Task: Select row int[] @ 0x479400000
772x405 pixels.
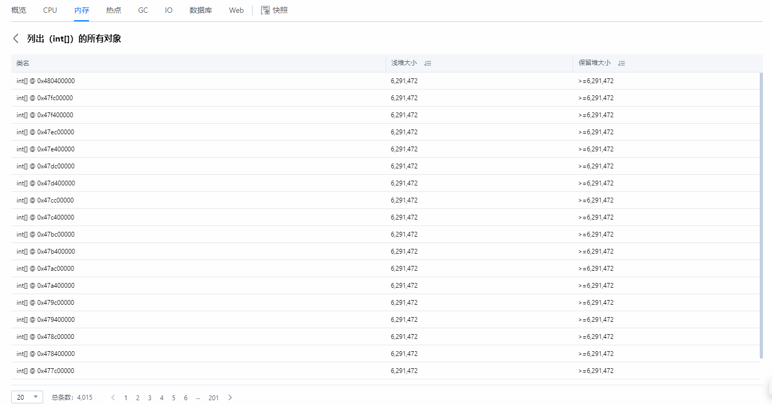Action: pos(385,320)
